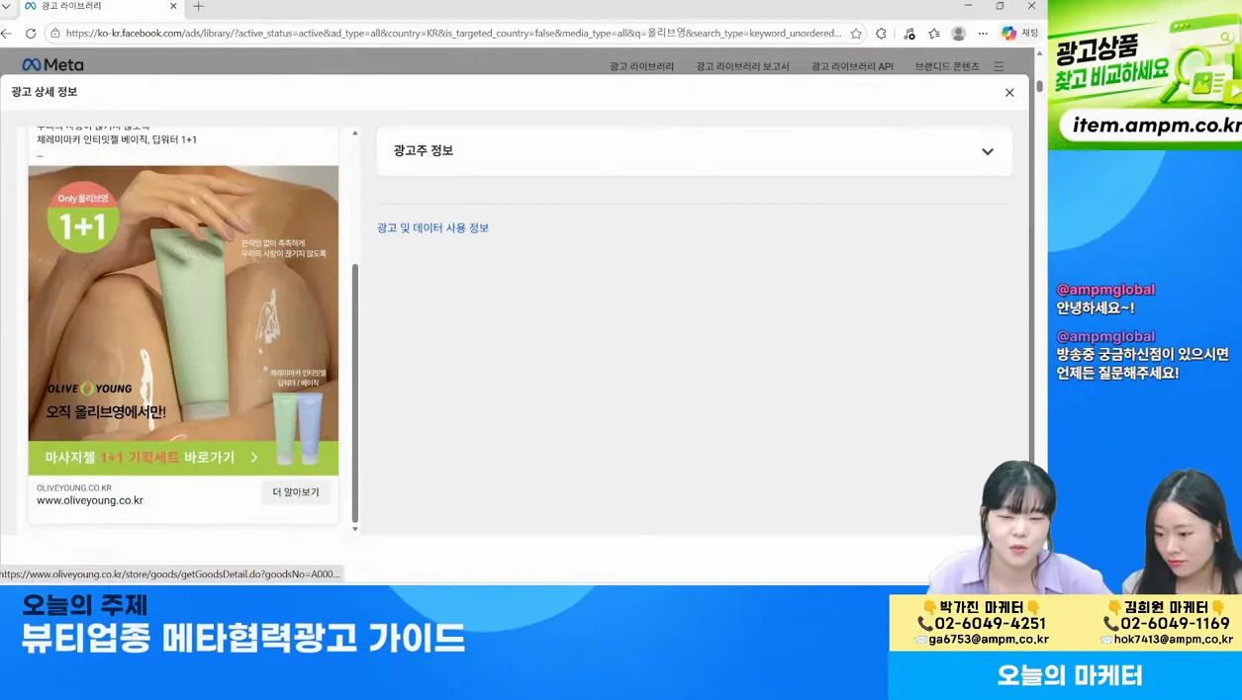Click the page's scroll-up arrow

[x=1038, y=53]
